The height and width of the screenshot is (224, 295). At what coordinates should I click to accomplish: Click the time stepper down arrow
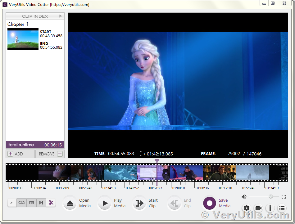click(x=141, y=155)
